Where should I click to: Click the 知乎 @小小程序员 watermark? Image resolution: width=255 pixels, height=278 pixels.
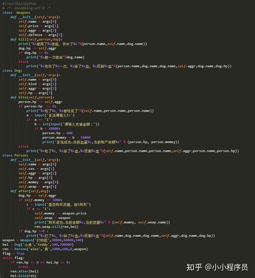pyautogui.click(x=217, y=267)
